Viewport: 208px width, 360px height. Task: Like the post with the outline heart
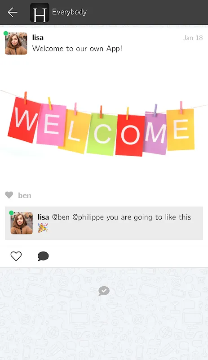click(16, 256)
